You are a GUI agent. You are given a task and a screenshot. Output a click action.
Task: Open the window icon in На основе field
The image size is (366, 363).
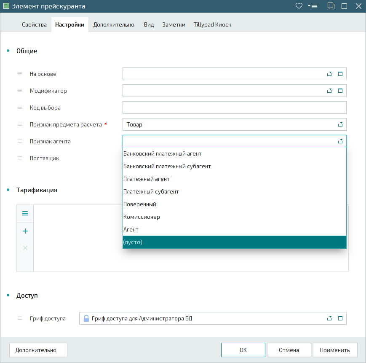tap(340, 74)
